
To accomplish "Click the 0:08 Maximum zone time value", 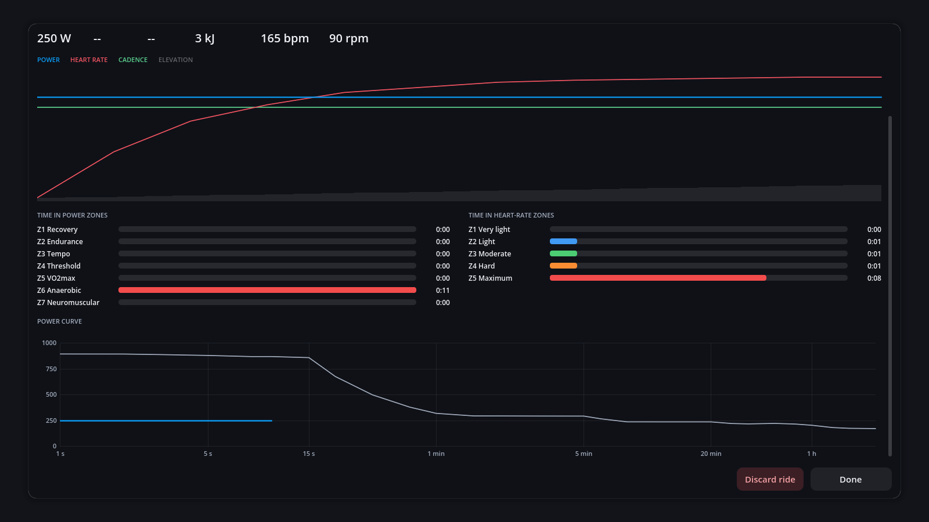I will (x=874, y=278).
